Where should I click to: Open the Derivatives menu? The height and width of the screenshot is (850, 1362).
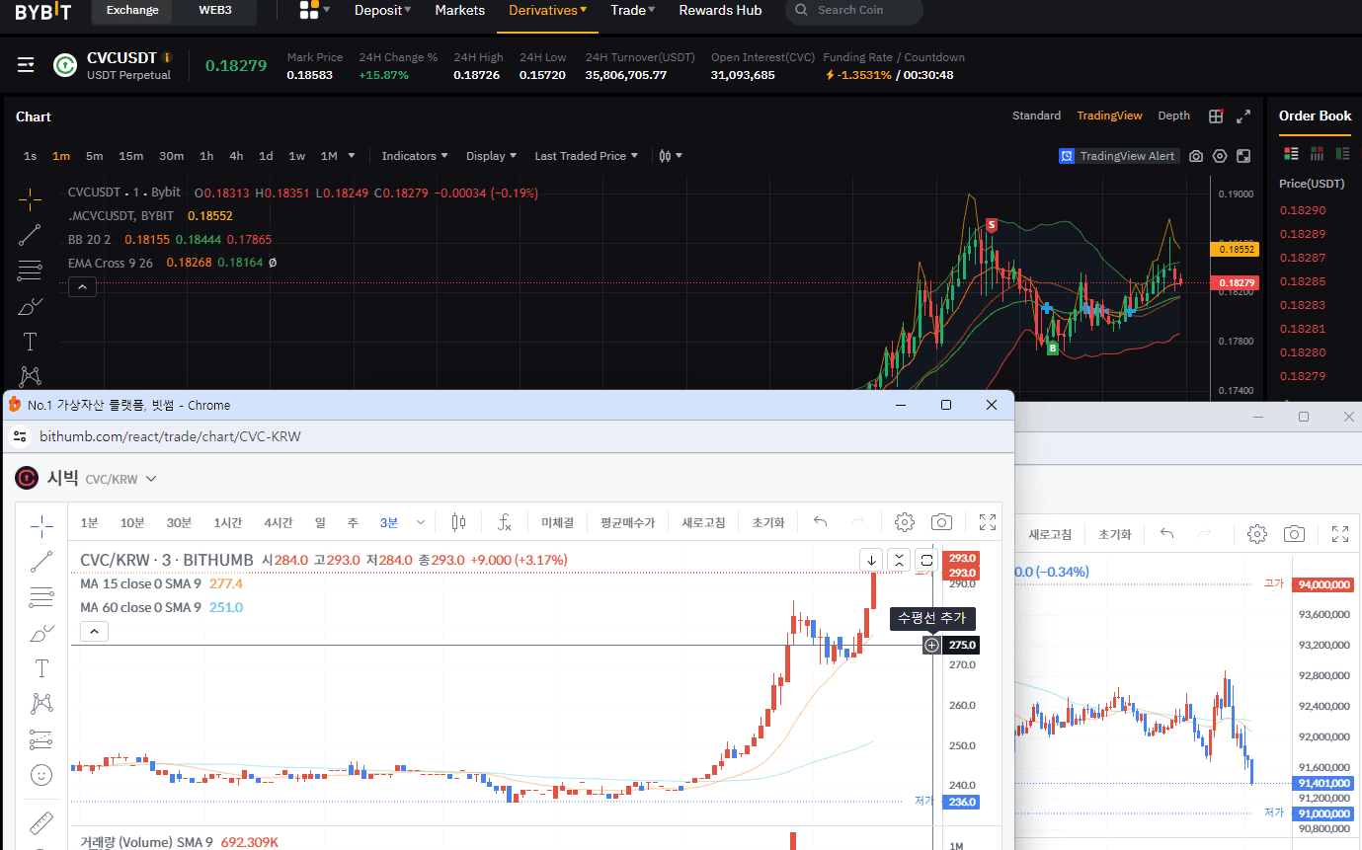coord(547,11)
